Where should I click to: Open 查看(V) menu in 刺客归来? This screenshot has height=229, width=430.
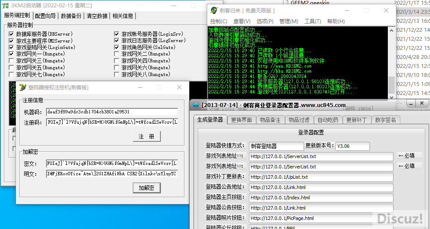pos(242,21)
